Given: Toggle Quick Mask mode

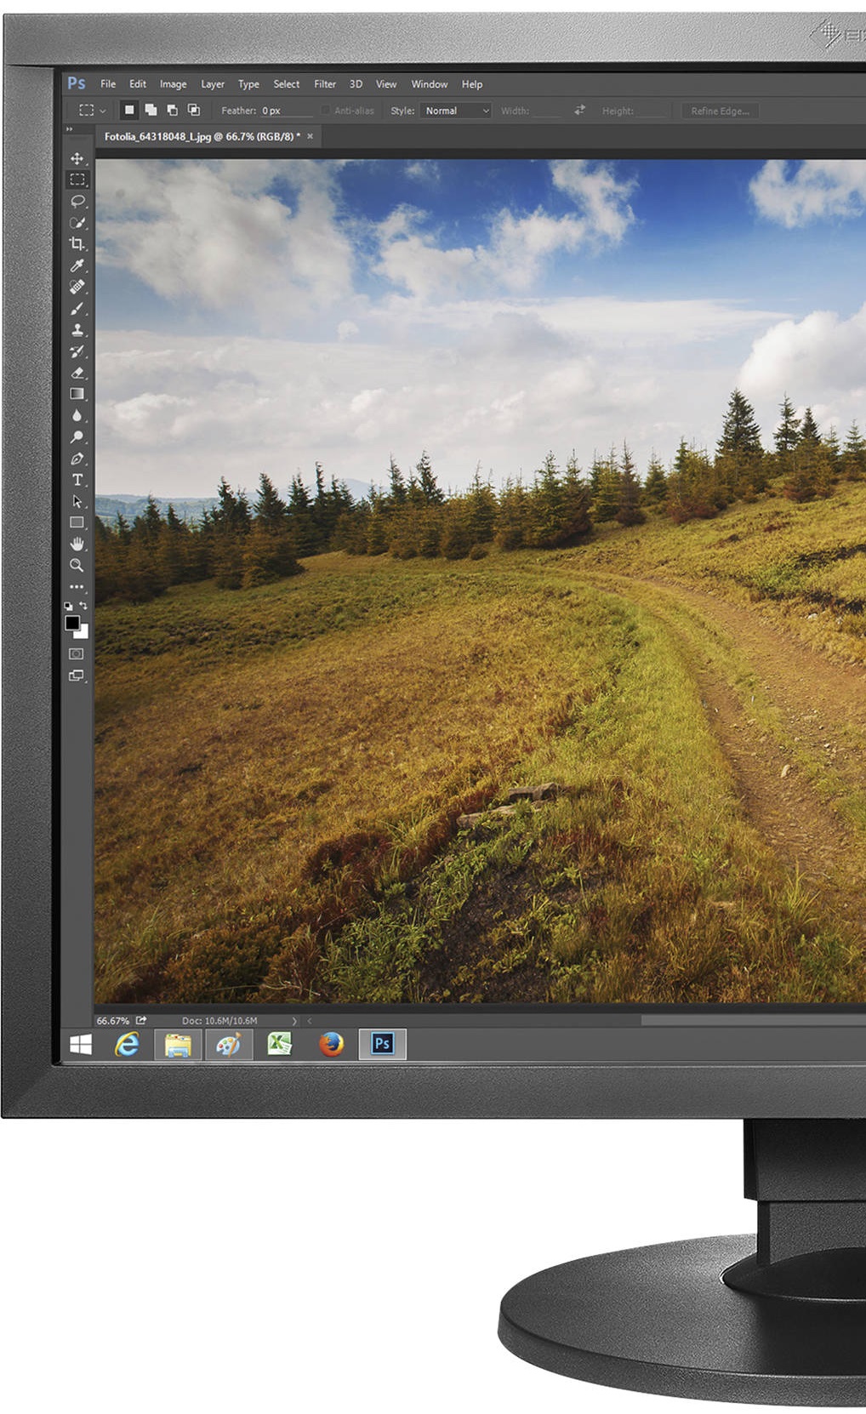Looking at the screenshot, I should coord(77,653).
